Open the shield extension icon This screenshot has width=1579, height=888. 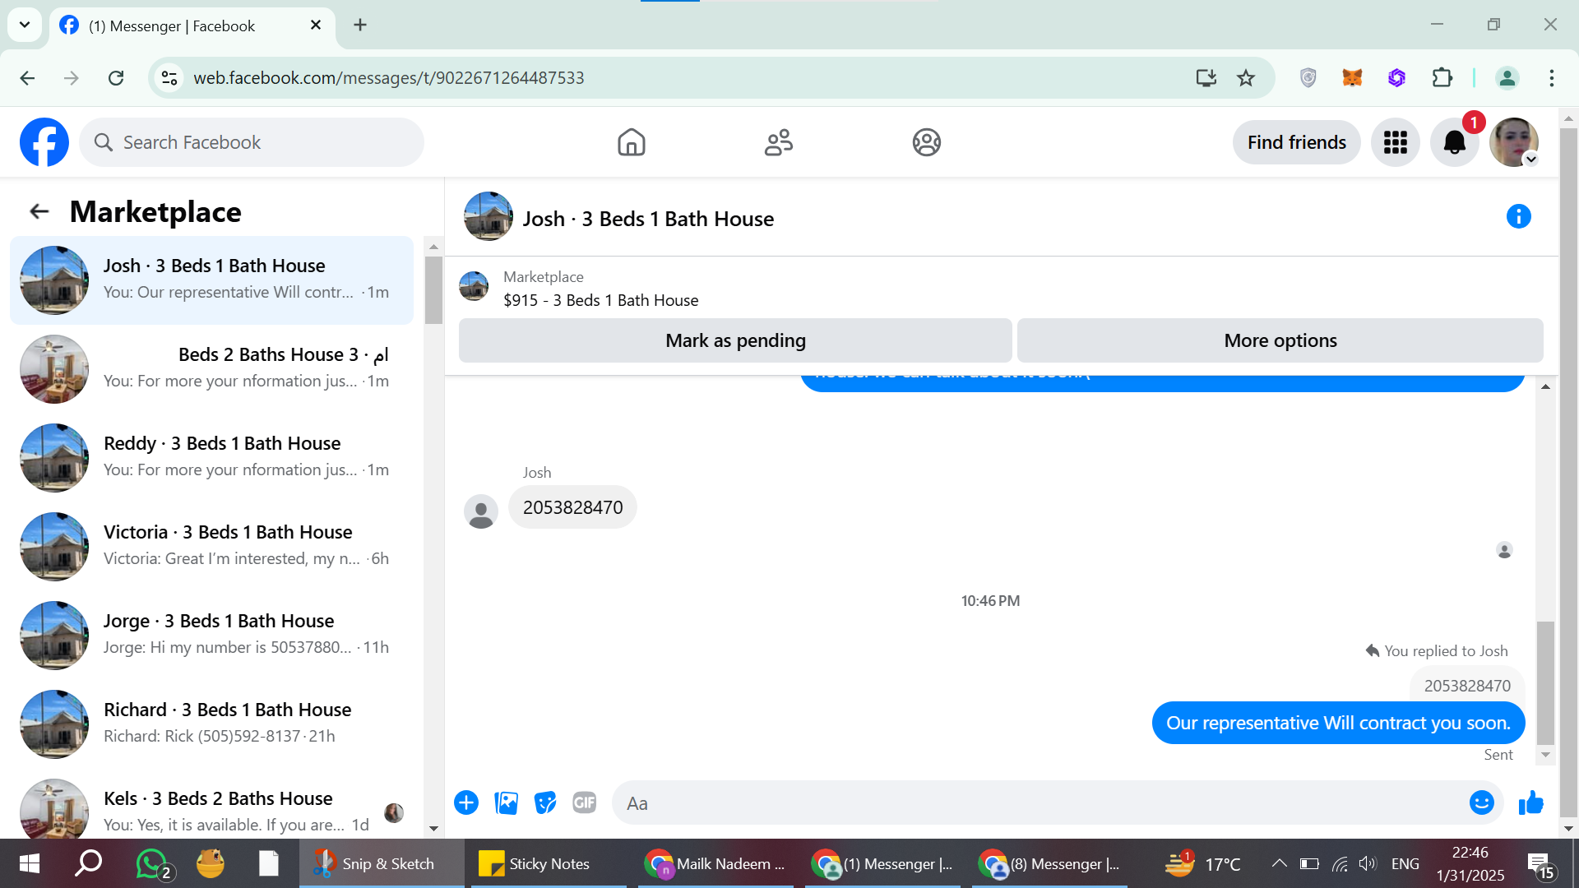pos(1308,78)
